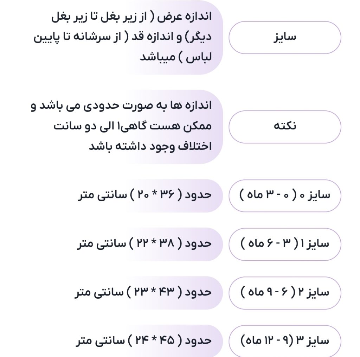Click 'سانتی متر' in the size 3 row
This screenshot has width=360, height=357.
tap(96, 341)
